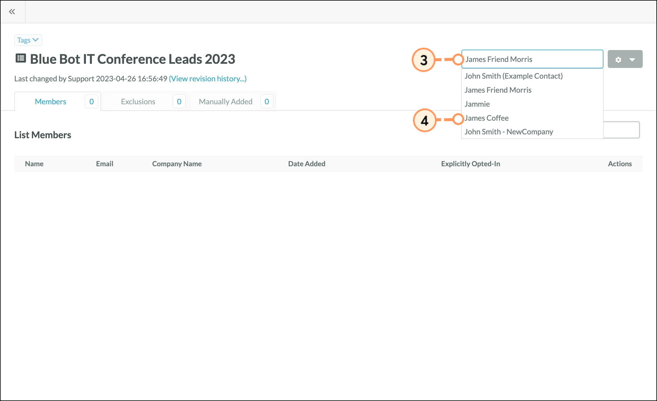The image size is (657, 401).
Task: Click the List Members heading
Action: (x=43, y=135)
